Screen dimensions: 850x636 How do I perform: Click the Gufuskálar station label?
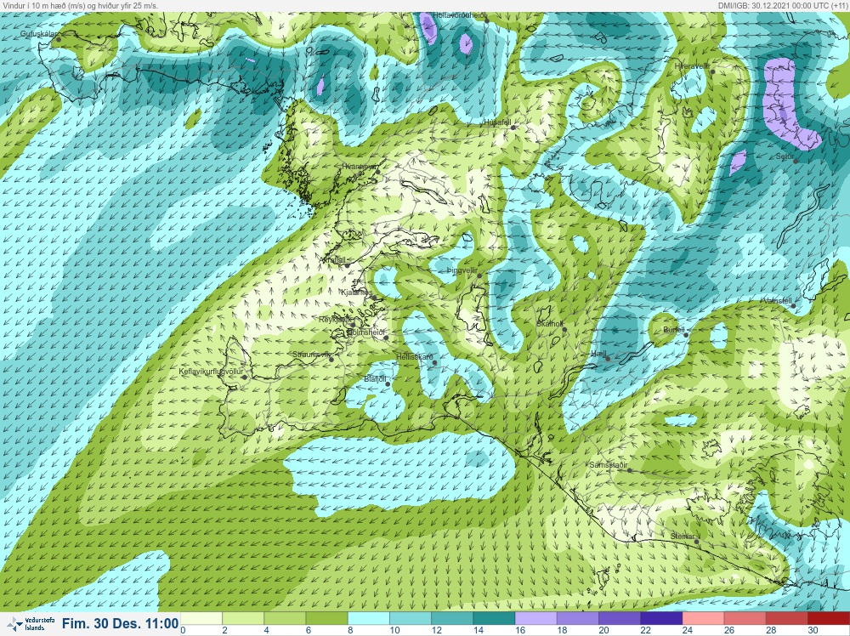(x=38, y=34)
